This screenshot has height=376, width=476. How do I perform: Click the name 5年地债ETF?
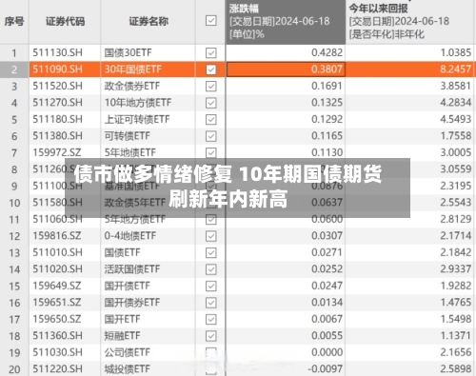[130, 152]
